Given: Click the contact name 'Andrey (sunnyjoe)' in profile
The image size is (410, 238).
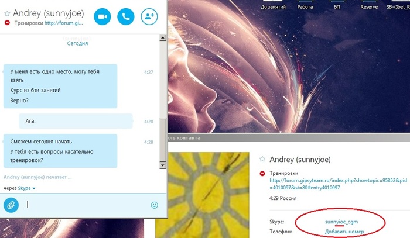Looking at the screenshot, I should tap(300, 160).
